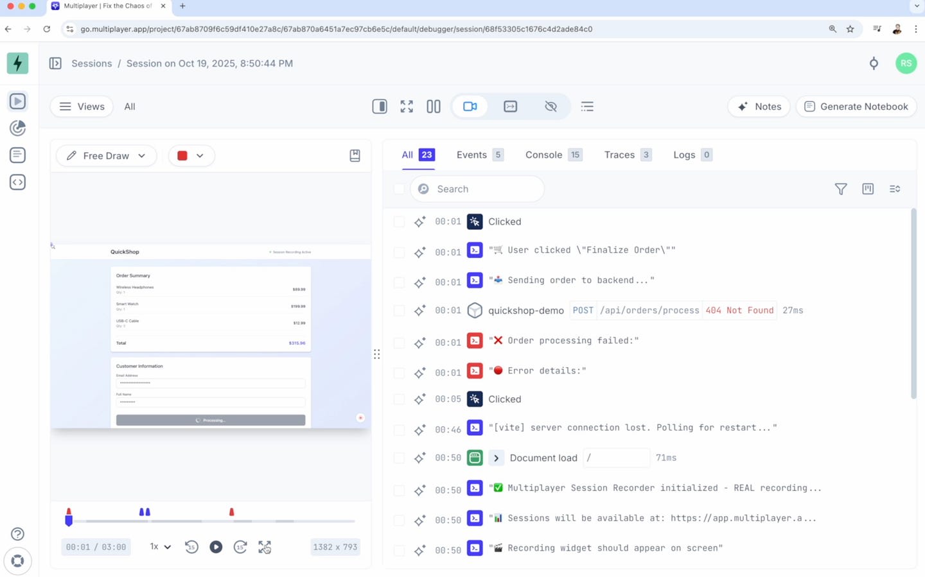Focus the Search input field
Screen dimensions: 925x577
[477, 189]
